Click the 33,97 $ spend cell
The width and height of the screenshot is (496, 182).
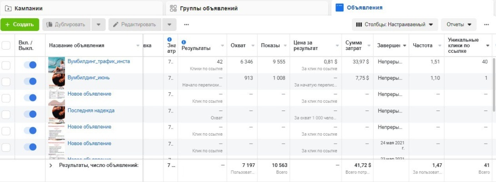[361, 62]
